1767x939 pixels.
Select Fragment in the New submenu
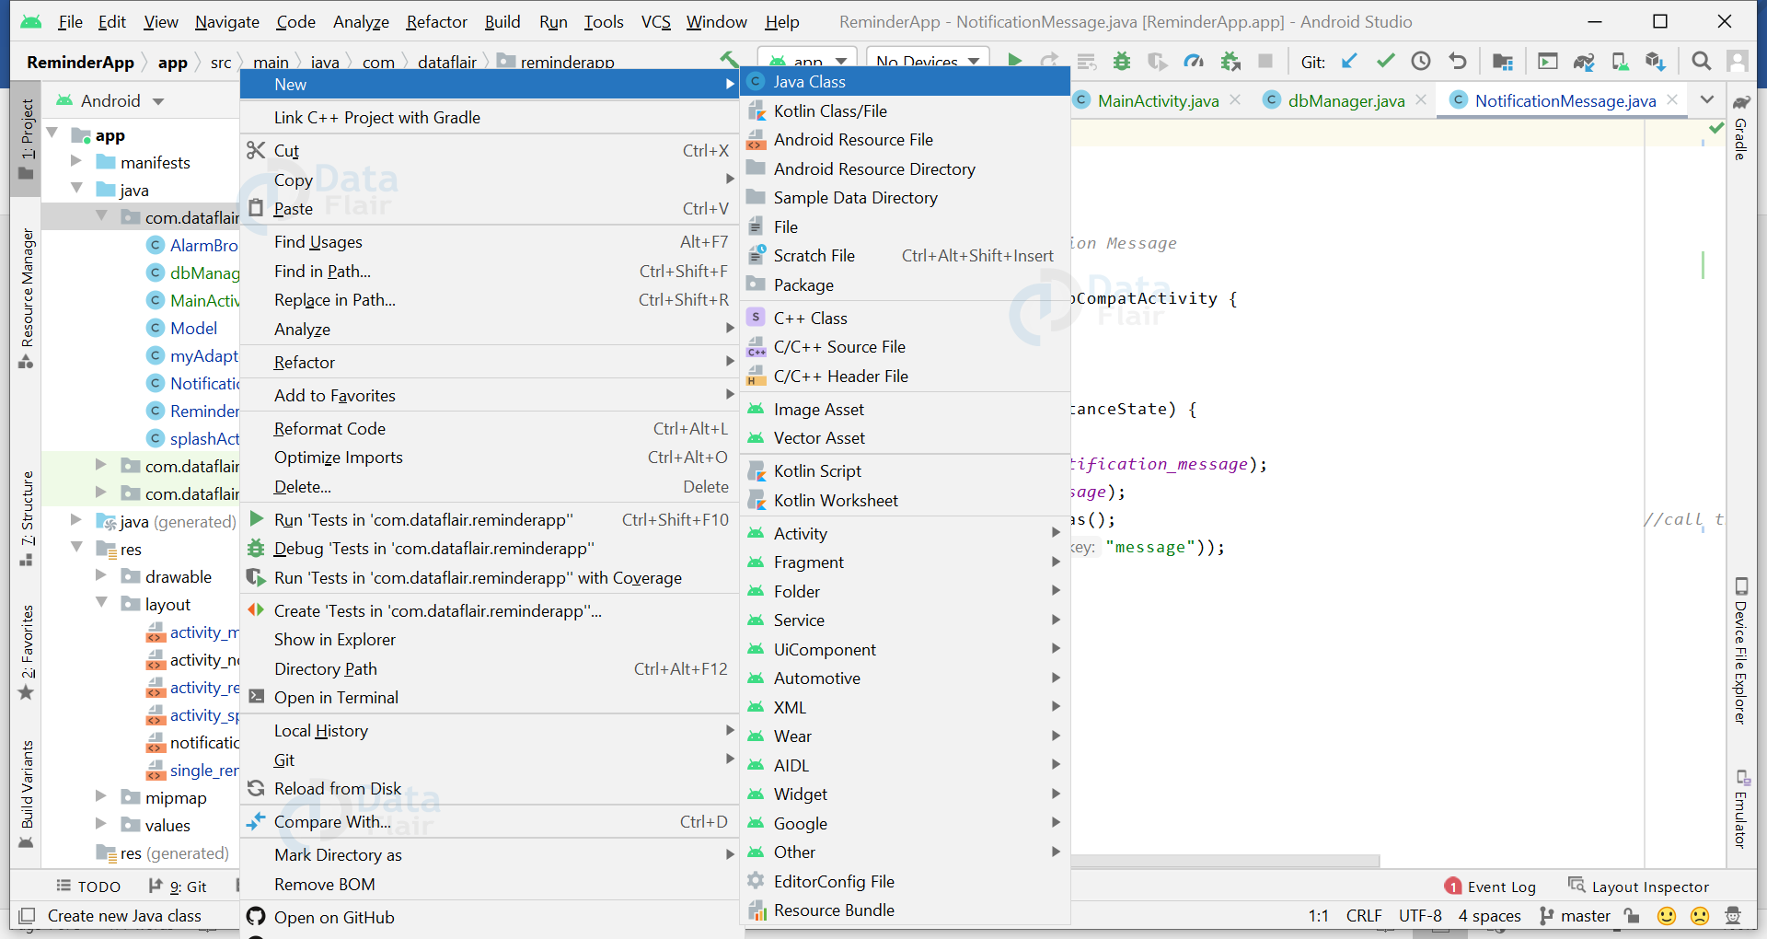point(905,562)
